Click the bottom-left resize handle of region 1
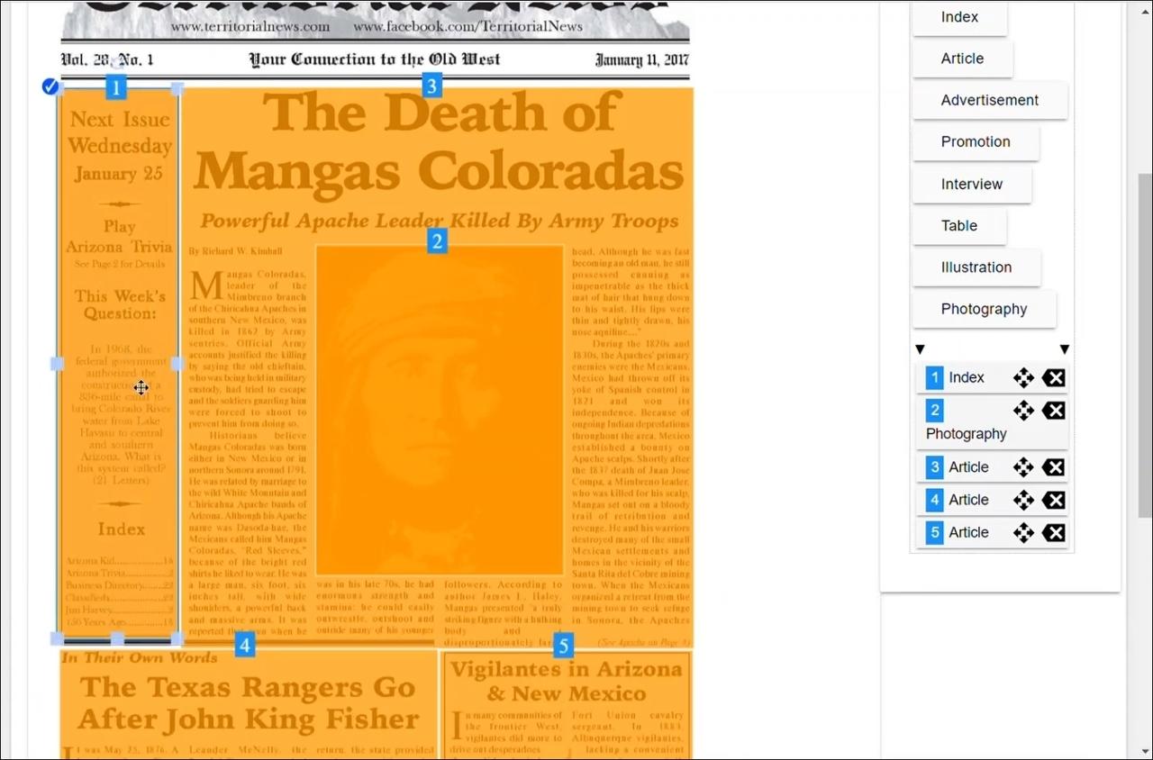 57,638
